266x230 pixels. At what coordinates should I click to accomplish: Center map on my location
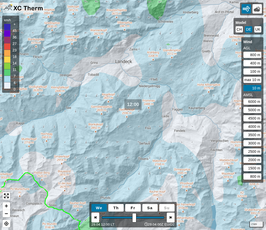pyautogui.click(x=6, y=224)
